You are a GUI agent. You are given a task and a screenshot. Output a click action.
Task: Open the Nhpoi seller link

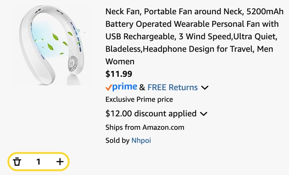tap(141, 140)
